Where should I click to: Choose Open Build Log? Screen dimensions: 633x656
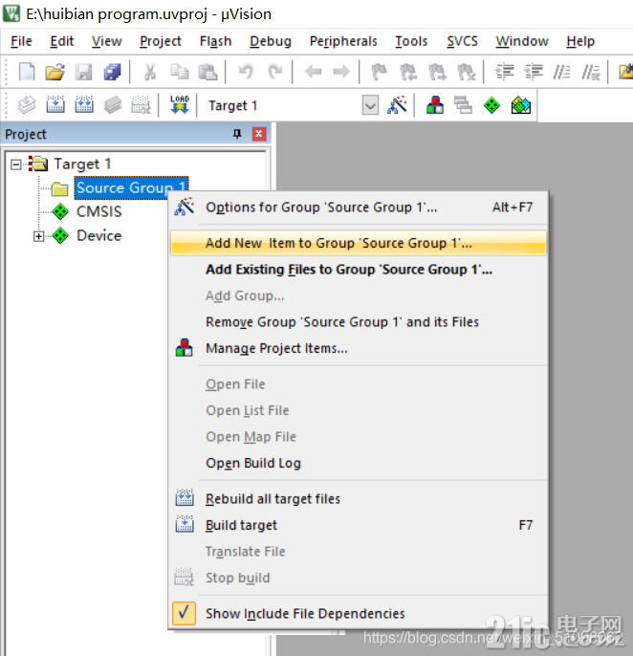359,463
